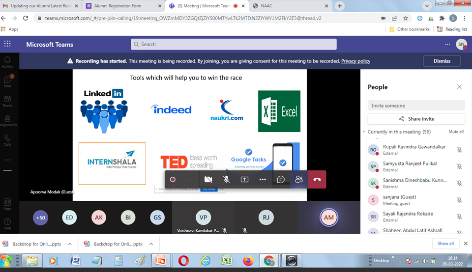The width and height of the screenshot is (472, 272).
Task: Open Firefox from Windows taskbar
Action: [248, 261]
